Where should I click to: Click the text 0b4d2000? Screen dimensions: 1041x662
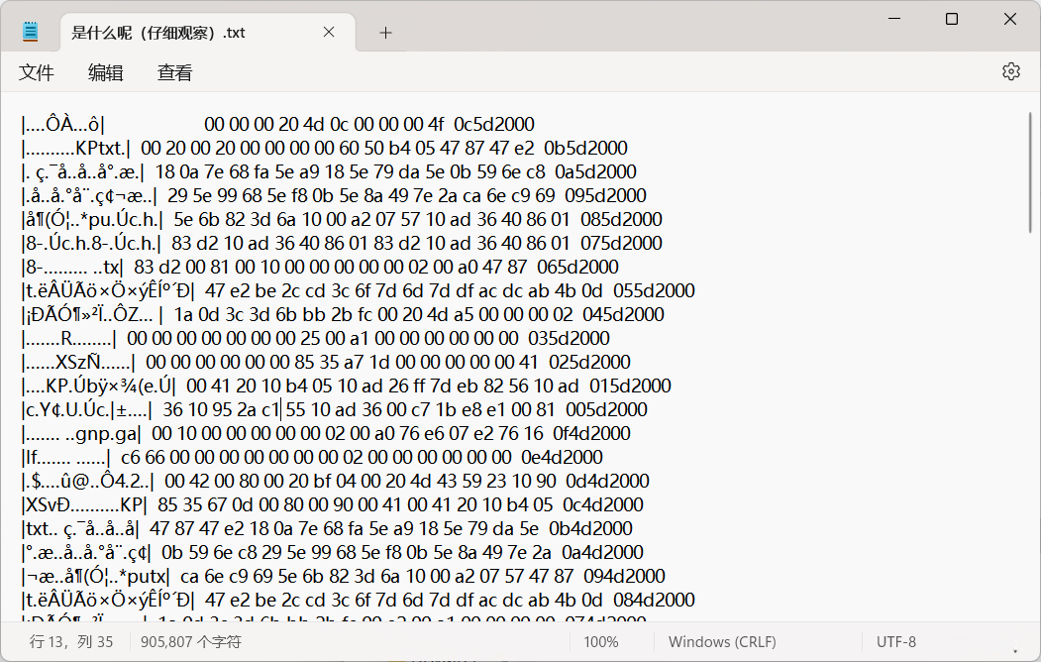(591, 528)
